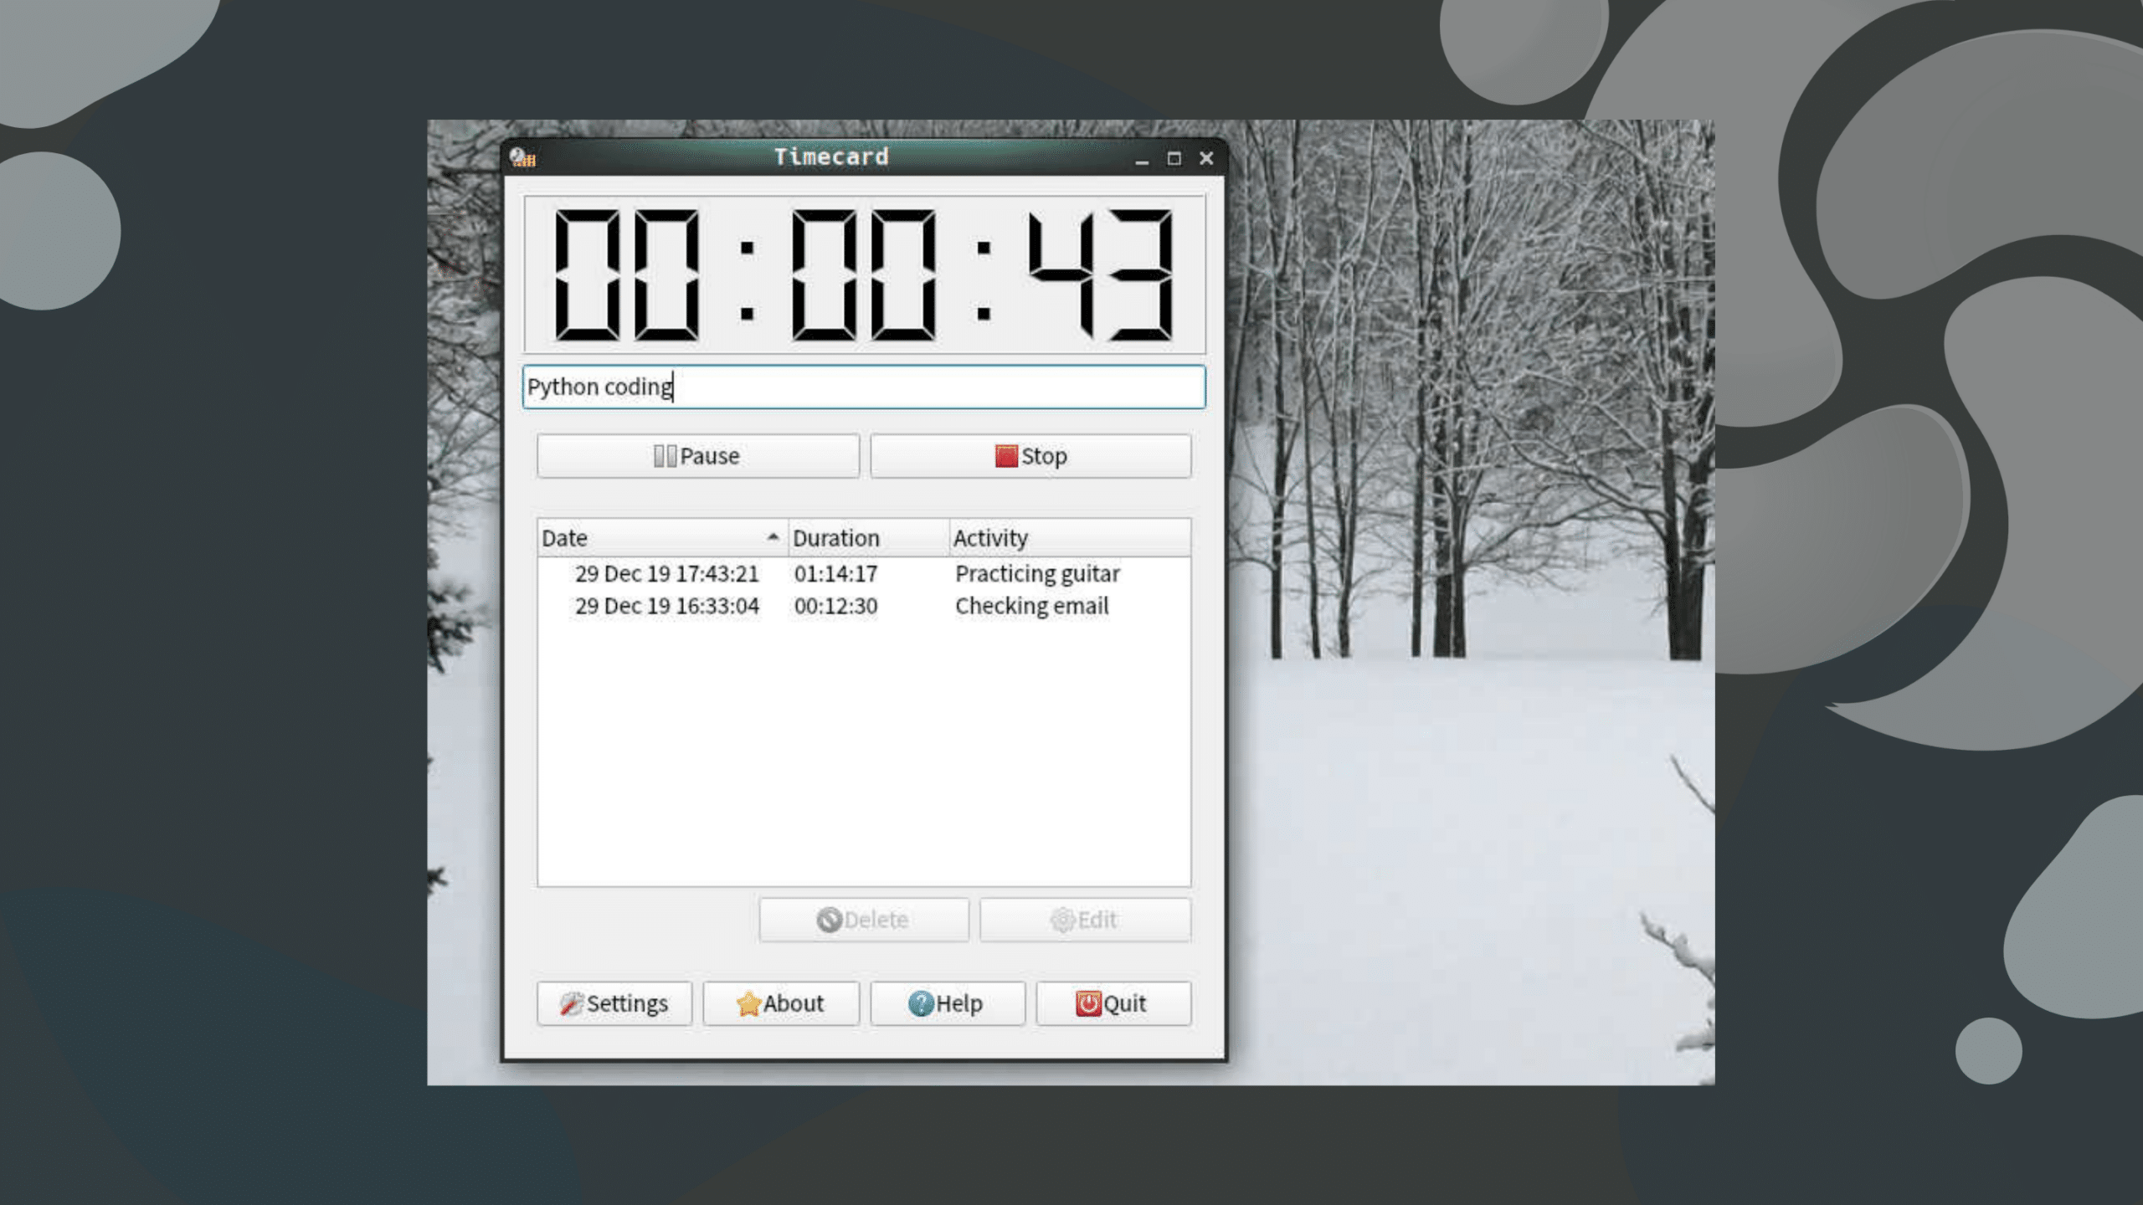Click the disabled Edit button

coord(1085,920)
